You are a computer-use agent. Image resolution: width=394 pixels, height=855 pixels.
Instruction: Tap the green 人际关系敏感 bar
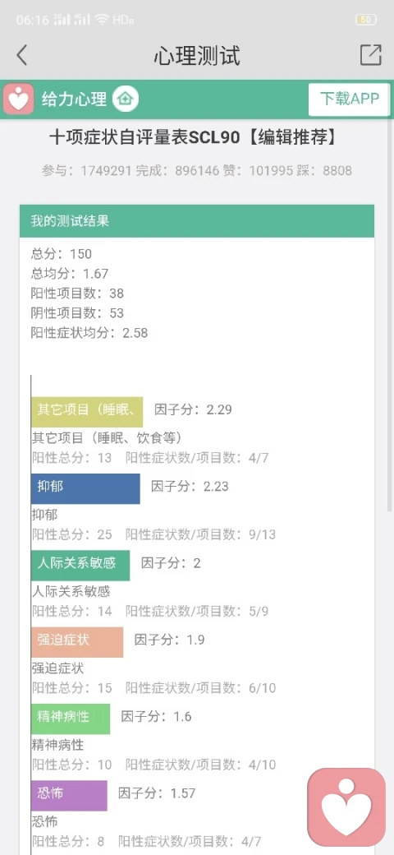pos(80,565)
